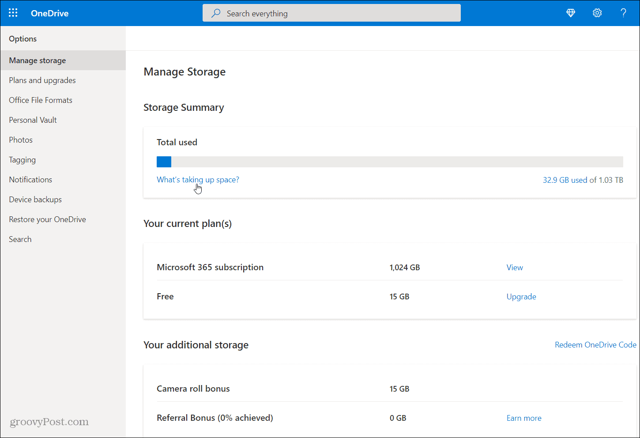
Task: Click the search magnifier icon
Action: tap(216, 13)
